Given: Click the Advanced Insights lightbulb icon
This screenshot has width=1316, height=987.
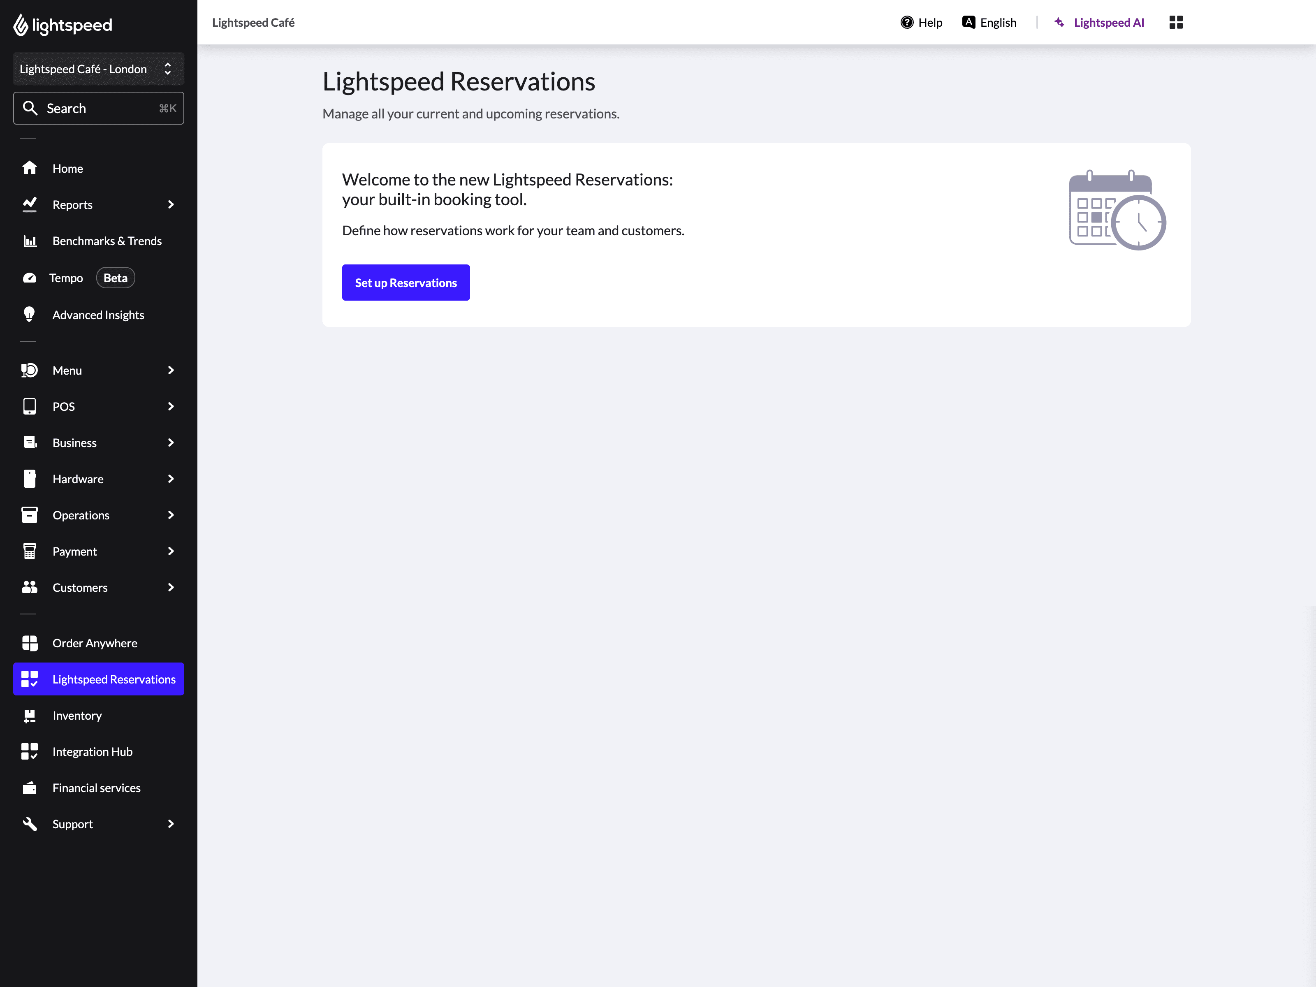Looking at the screenshot, I should tap(30, 314).
